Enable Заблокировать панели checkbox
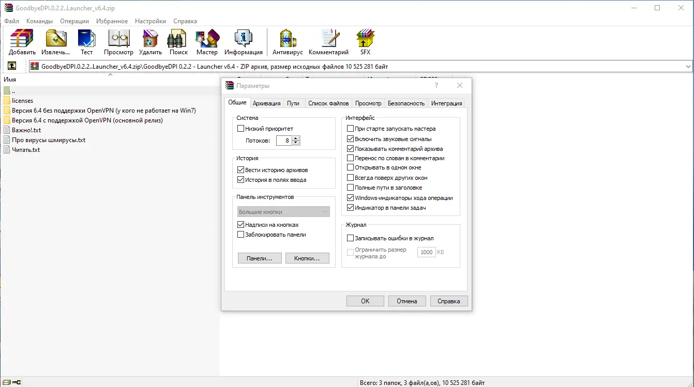The image size is (694, 387). (240, 235)
